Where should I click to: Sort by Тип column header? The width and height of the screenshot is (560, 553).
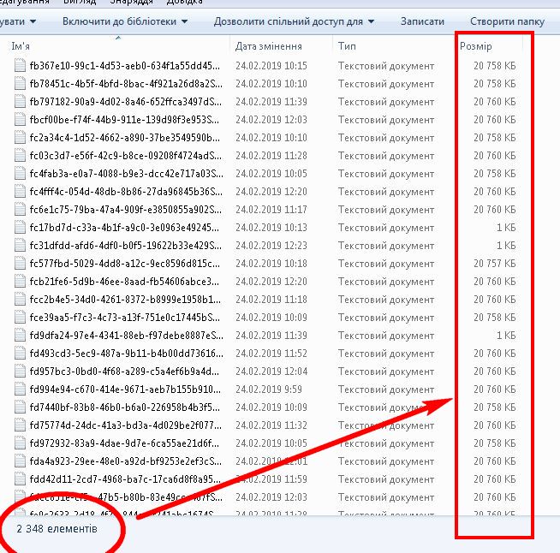click(x=347, y=46)
